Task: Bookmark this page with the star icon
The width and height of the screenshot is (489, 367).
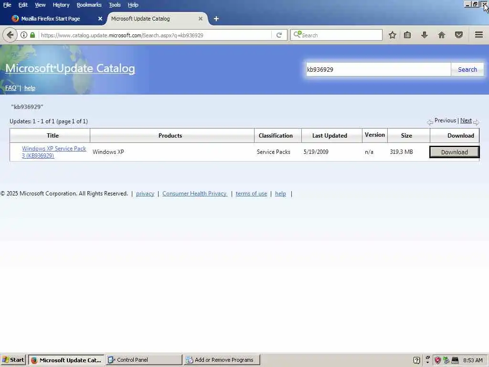Action: (393, 35)
